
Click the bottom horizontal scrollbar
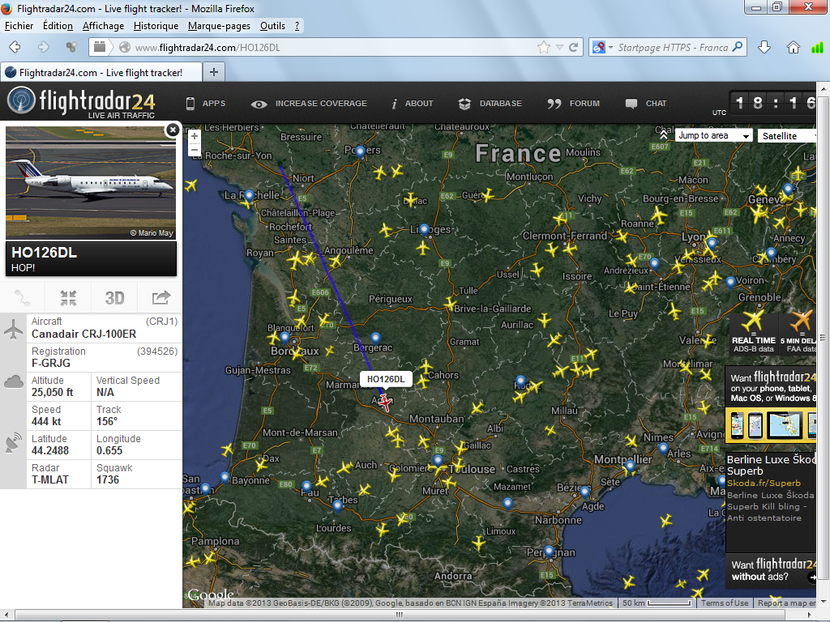tap(399, 615)
